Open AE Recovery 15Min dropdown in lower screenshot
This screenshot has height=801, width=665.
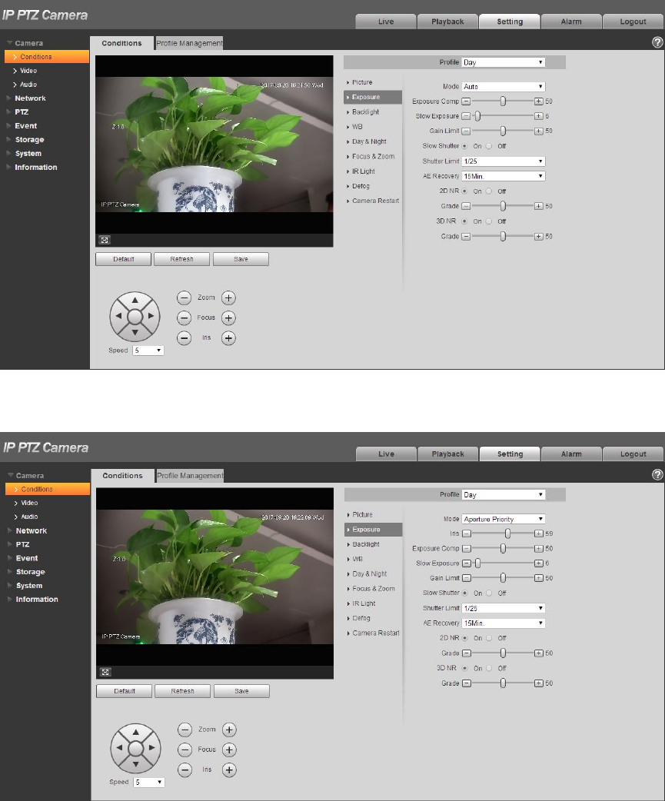coord(504,623)
